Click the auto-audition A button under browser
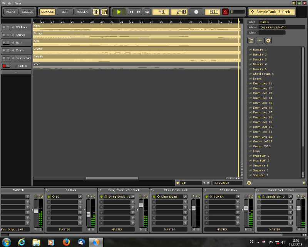The width and height of the screenshot is (308, 247). [249, 183]
